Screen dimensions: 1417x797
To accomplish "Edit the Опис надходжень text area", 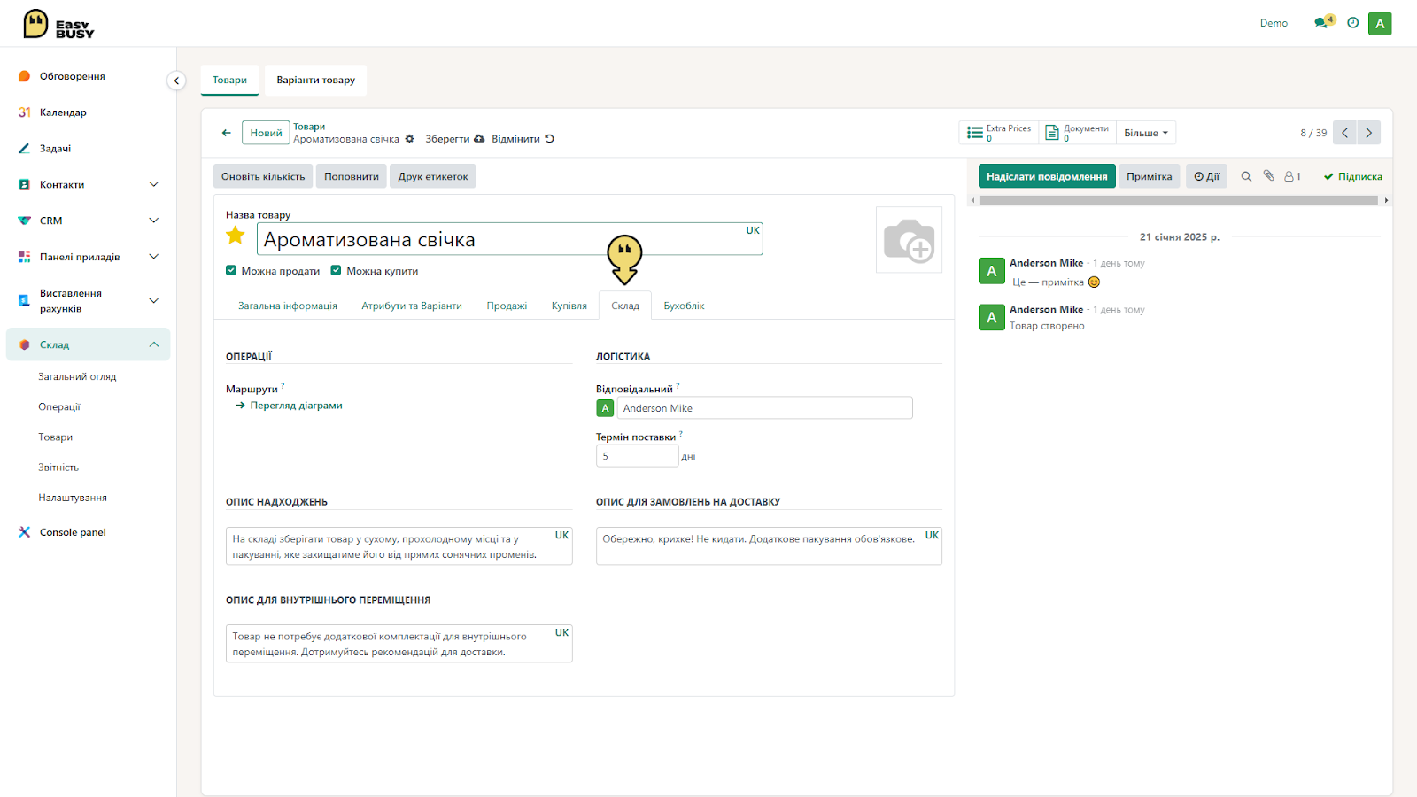I will coord(399,546).
